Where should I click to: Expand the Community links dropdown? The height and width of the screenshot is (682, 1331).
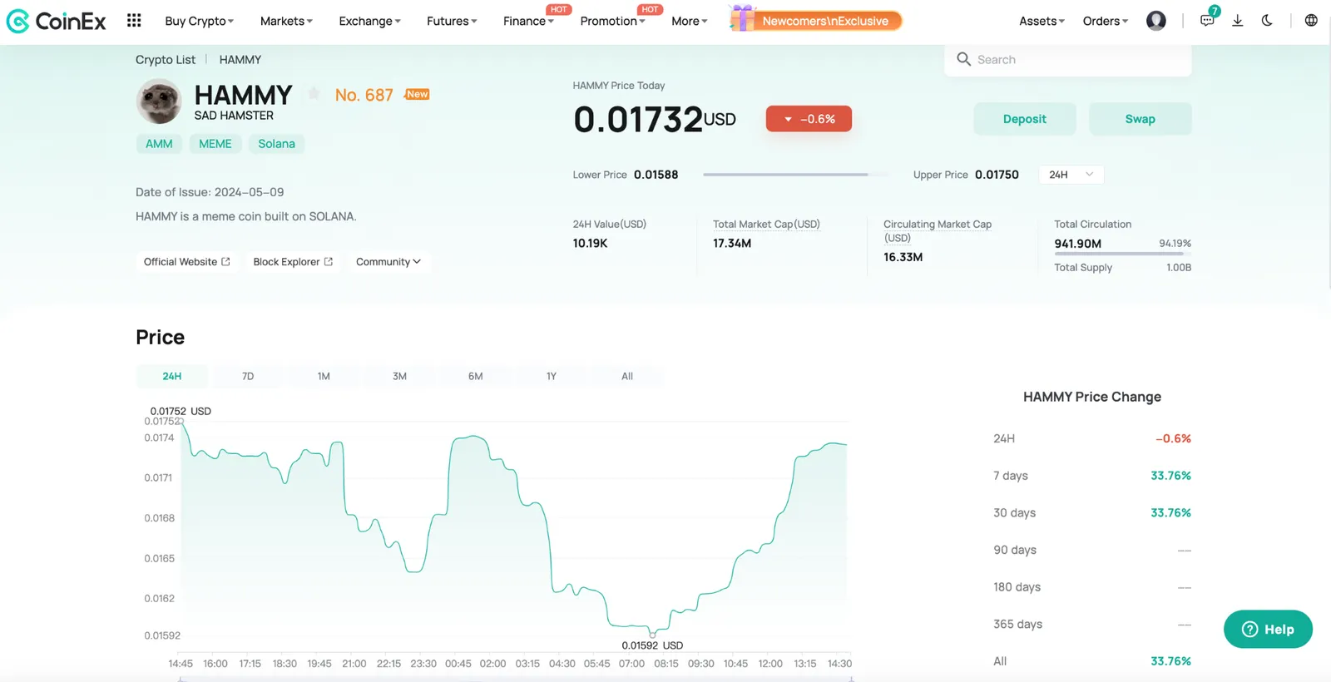click(388, 261)
